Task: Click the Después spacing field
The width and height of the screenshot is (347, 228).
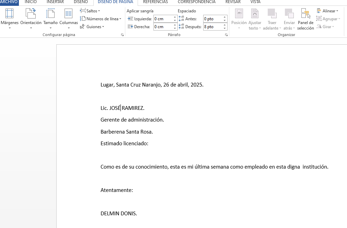Action: click(x=213, y=27)
